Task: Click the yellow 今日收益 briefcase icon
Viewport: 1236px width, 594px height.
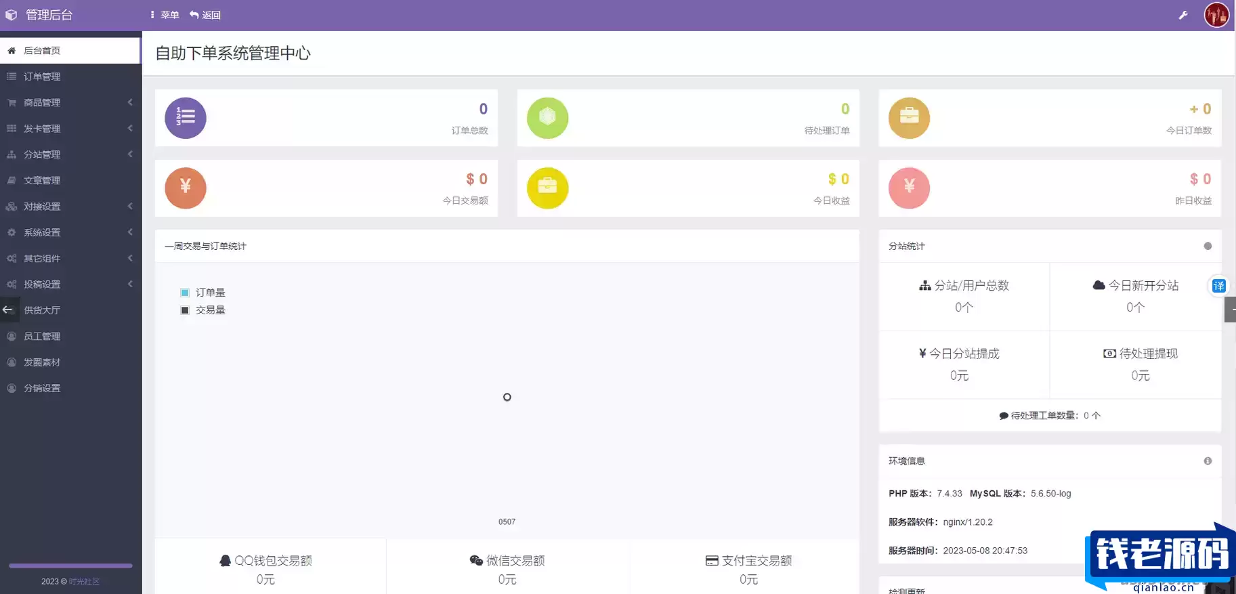Action: (x=547, y=188)
